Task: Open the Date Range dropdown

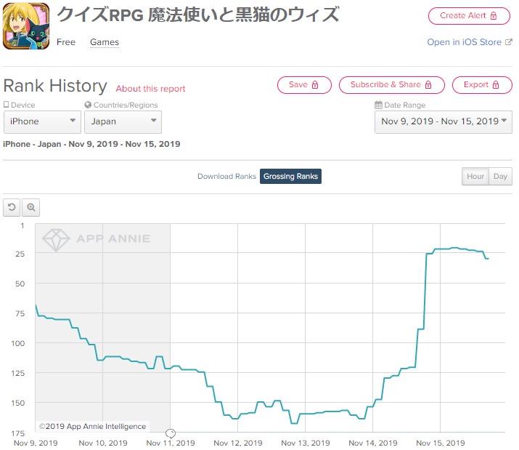Action: pyautogui.click(x=444, y=121)
